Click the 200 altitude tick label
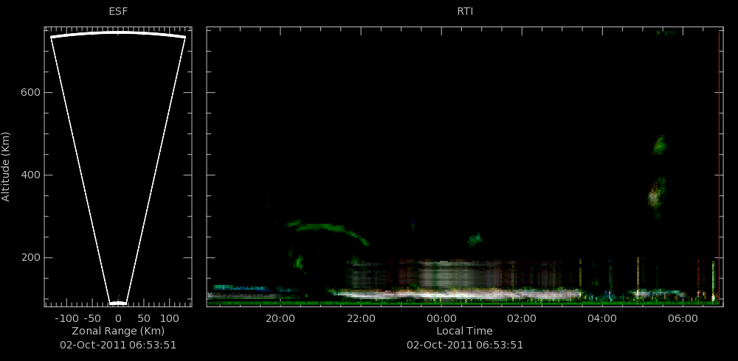 [x=30, y=258]
